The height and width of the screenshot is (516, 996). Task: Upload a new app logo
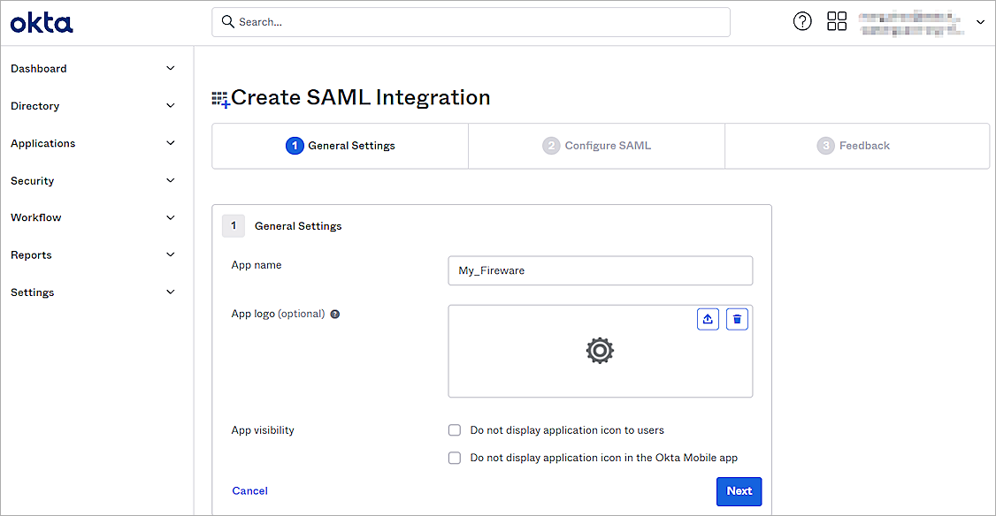pyautogui.click(x=708, y=319)
